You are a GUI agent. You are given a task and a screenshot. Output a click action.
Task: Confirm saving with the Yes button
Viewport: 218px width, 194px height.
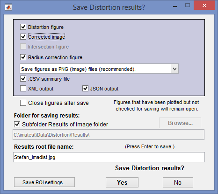coord(122,182)
